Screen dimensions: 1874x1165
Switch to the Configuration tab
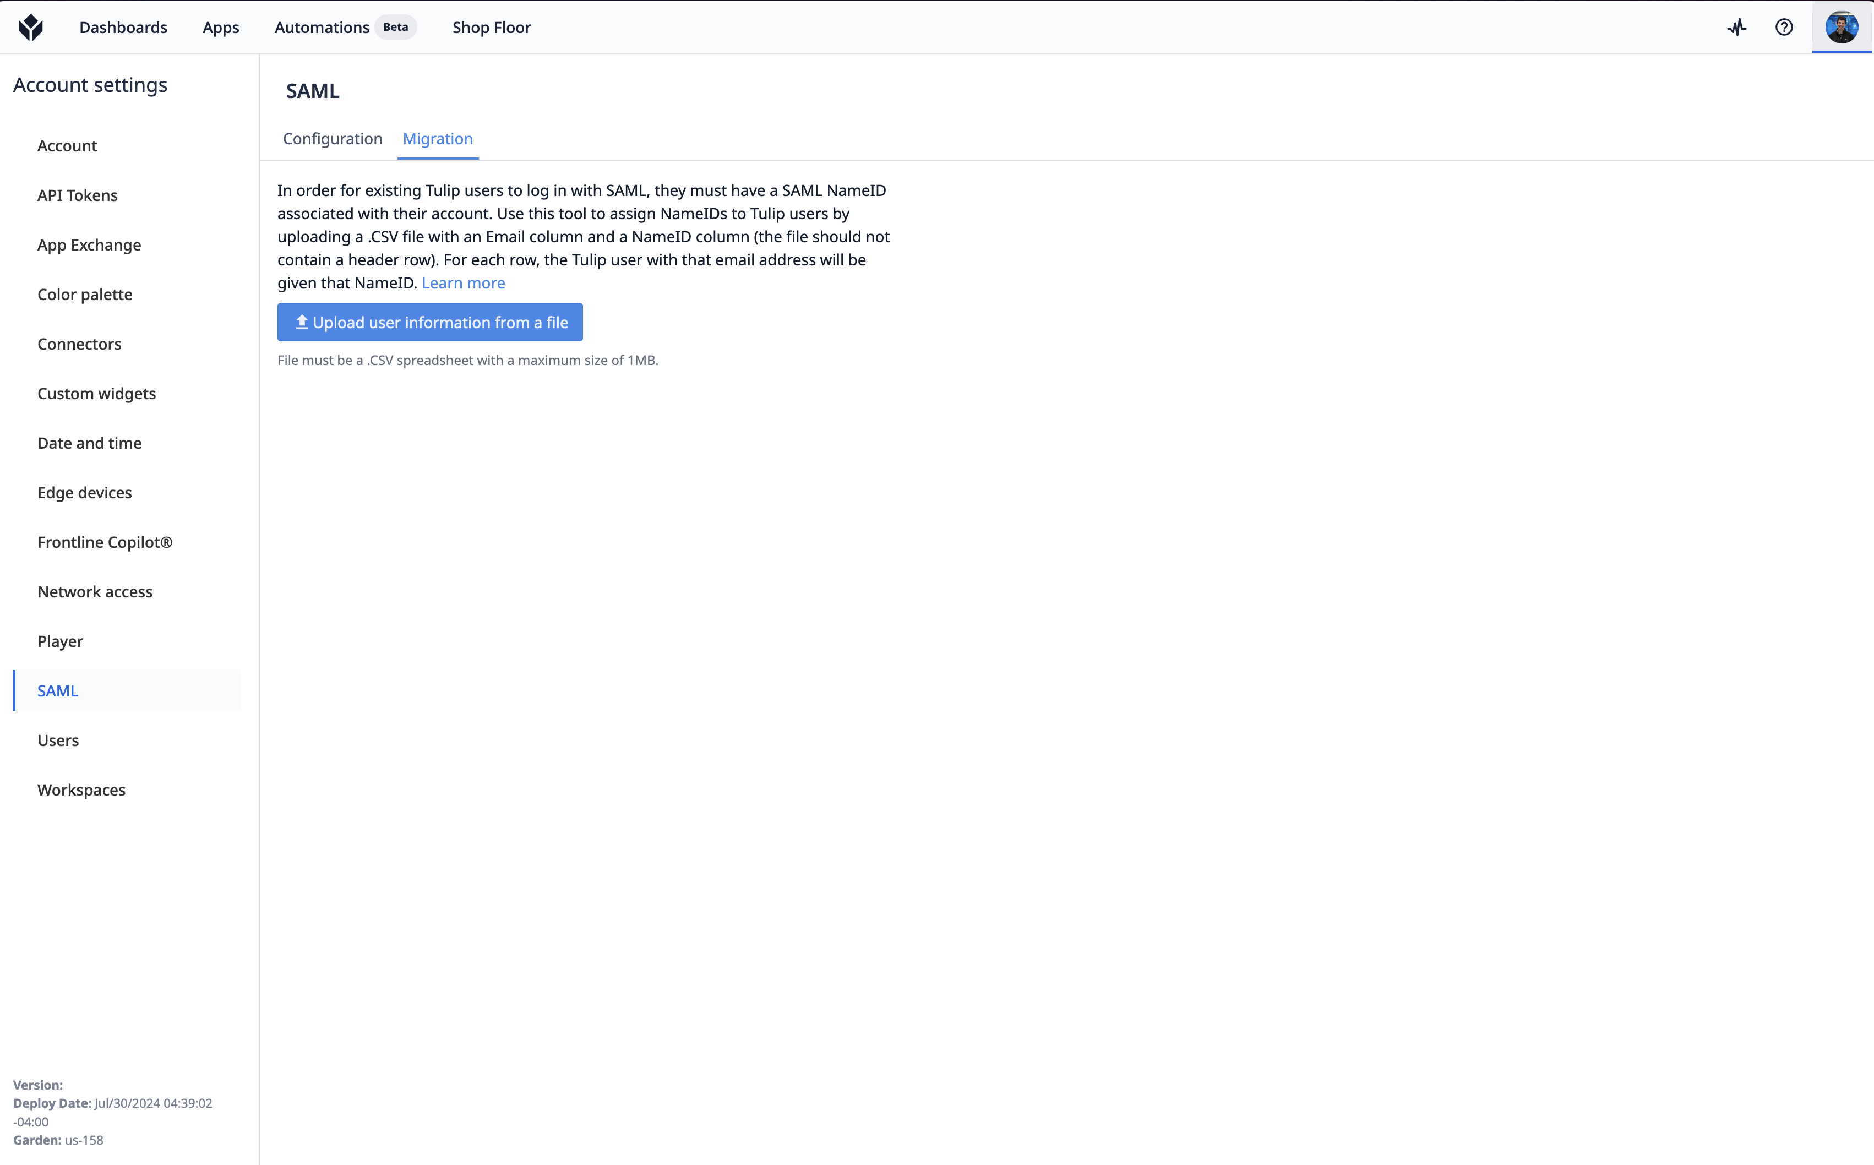(x=332, y=139)
